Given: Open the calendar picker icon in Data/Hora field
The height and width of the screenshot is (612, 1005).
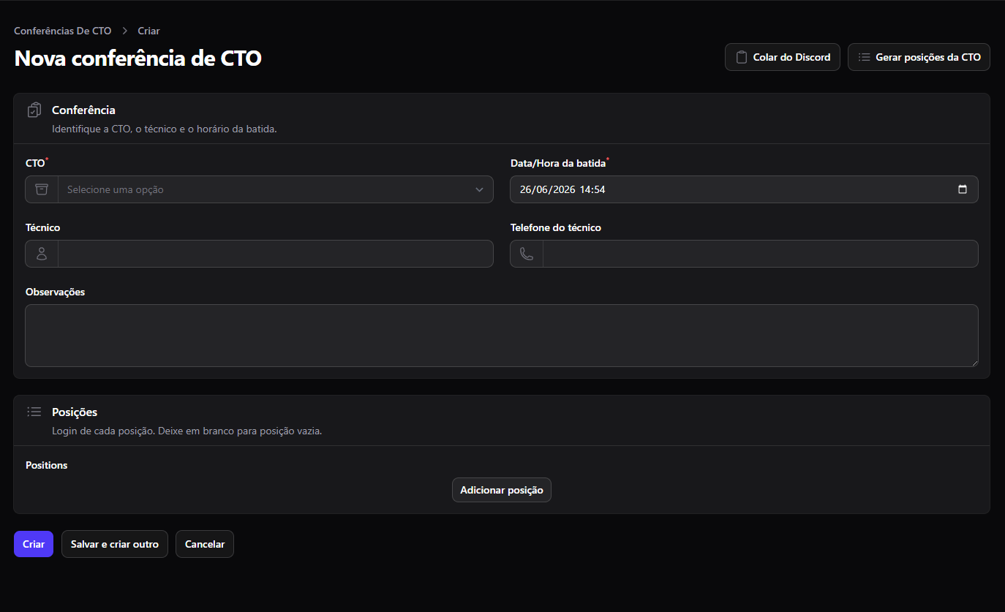Looking at the screenshot, I should coord(963,189).
